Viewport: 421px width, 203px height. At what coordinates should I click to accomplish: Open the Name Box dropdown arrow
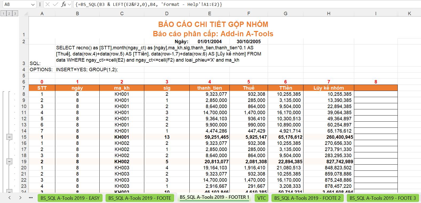point(33,5)
